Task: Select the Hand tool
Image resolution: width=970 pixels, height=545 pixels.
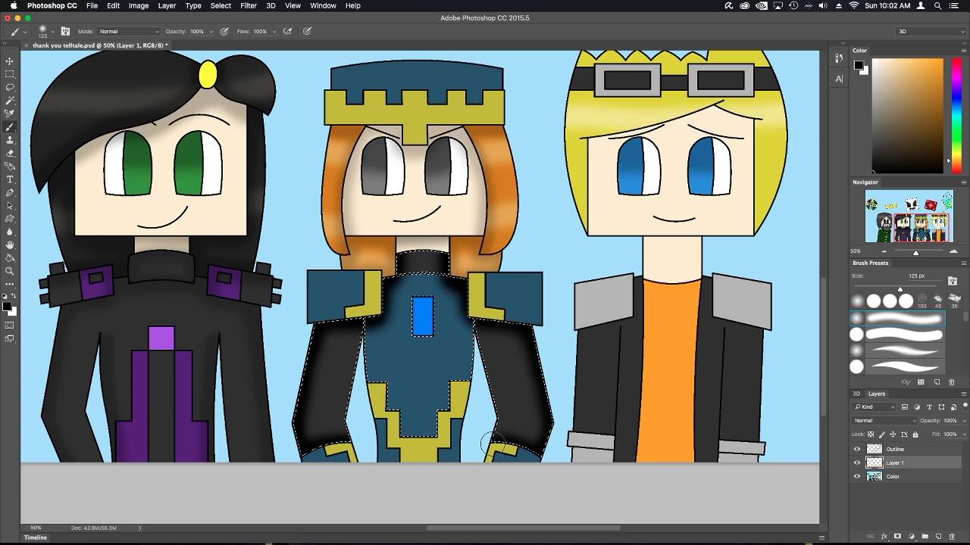Action: pyautogui.click(x=10, y=245)
